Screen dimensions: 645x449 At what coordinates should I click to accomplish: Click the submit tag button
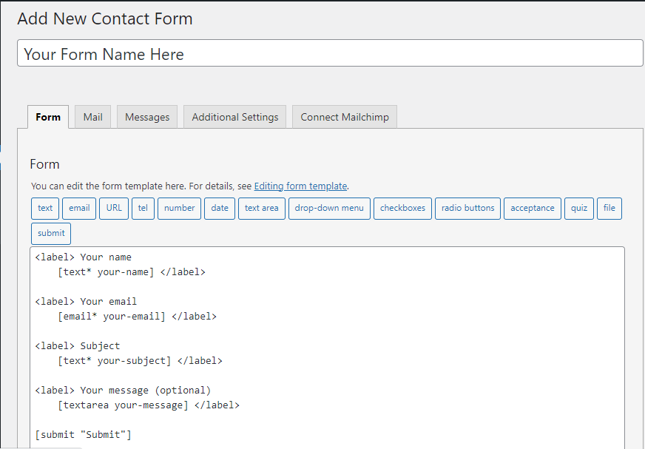click(51, 233)
